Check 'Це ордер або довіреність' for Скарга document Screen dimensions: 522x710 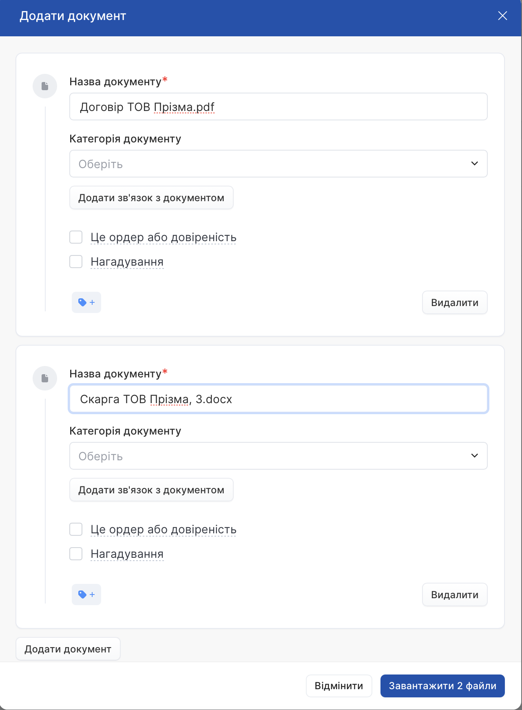click(x=76, y=529)
